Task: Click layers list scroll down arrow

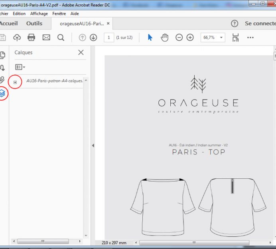Action: click(x=86, y=235)
